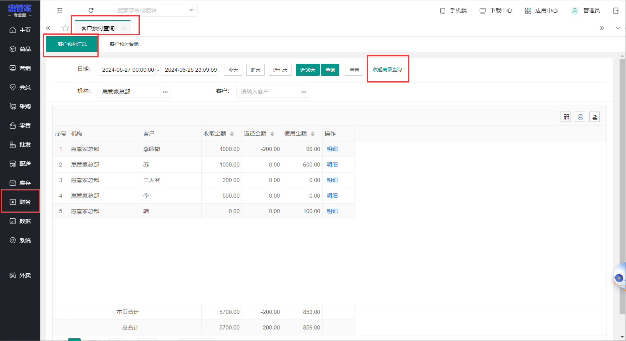
Task: Open 库存 module in sidebar
Action: coord(20,183)
